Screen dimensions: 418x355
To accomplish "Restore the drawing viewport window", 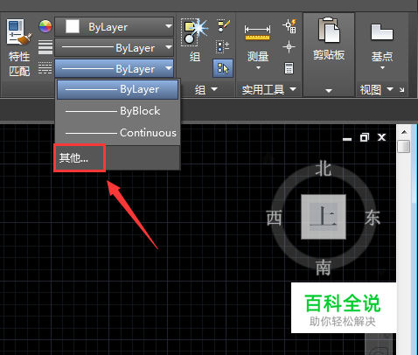I will point(365,137).
